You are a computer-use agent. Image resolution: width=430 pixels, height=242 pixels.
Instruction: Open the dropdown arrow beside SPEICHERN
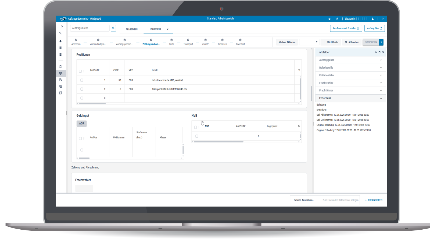point(381,42)
